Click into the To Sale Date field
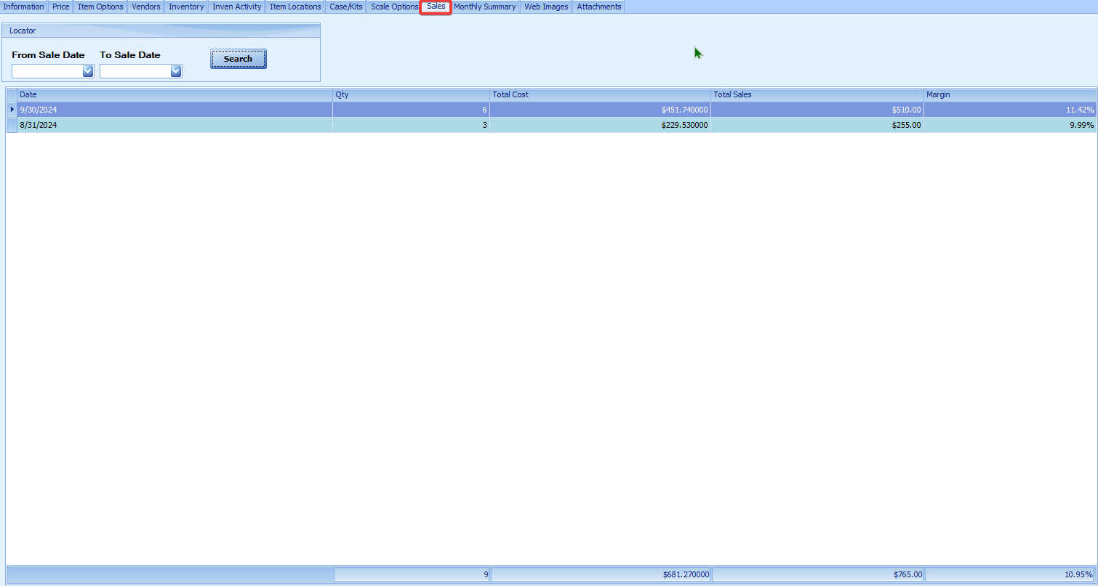Image resolution: width=1098 pixels, height=586 pixels. [135, 71]
